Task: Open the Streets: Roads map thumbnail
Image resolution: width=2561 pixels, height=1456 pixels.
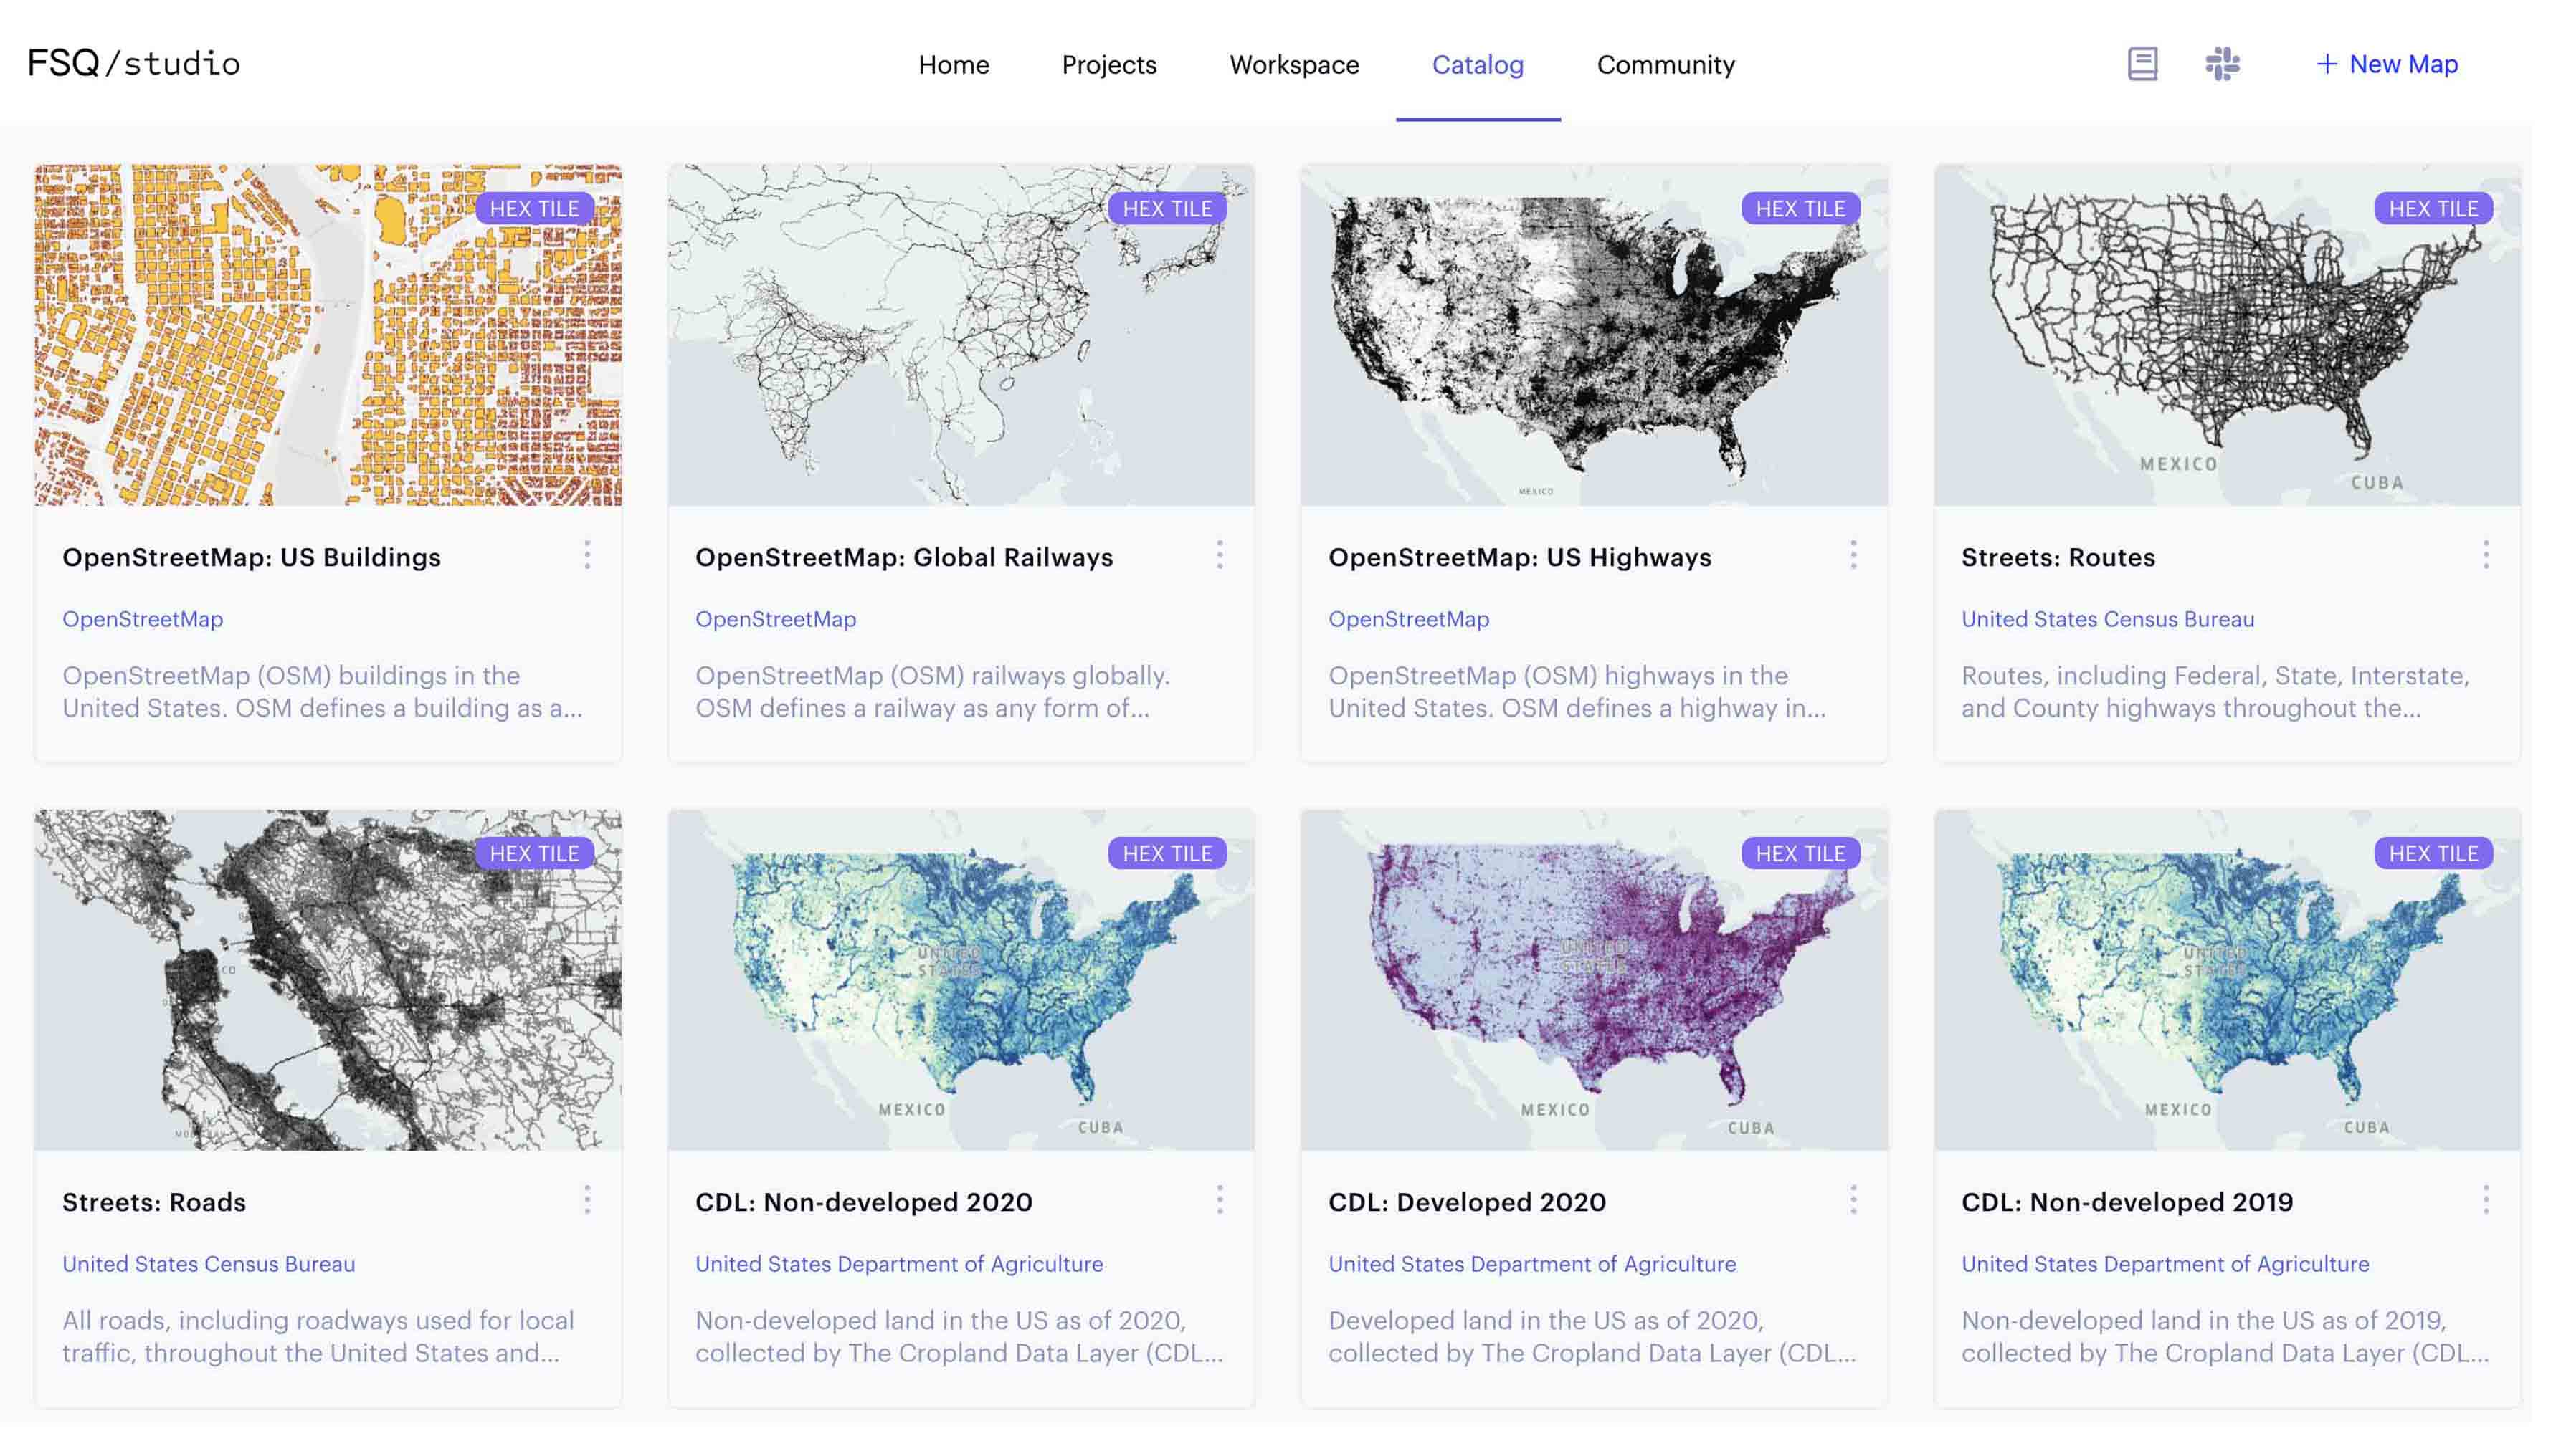Action: (x=328, y=980)
